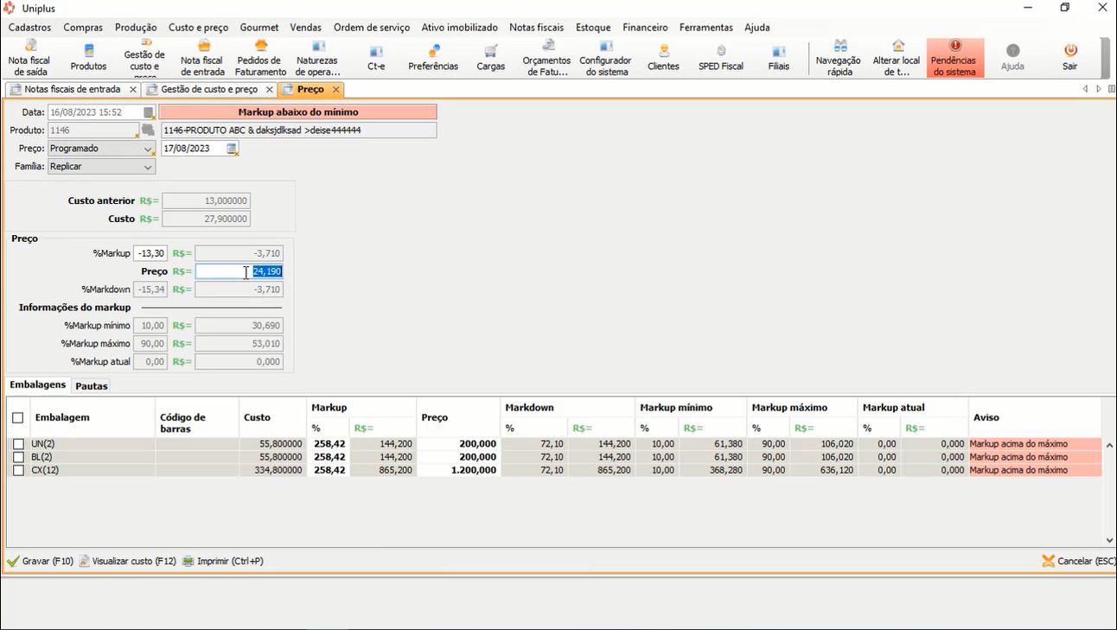Open Orçamentos de Faturamento toolbar icon
The height and width of the screenshot is (630, 1117).
click(x=547, y=58)
